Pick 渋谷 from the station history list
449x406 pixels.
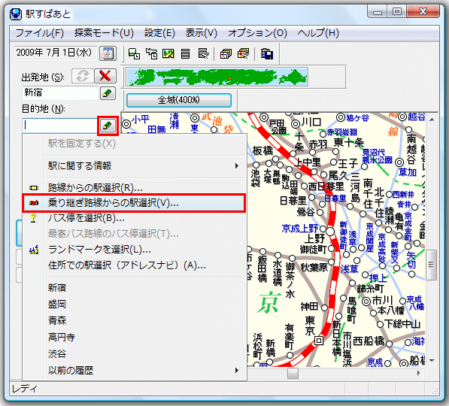(x=57, y=354)
